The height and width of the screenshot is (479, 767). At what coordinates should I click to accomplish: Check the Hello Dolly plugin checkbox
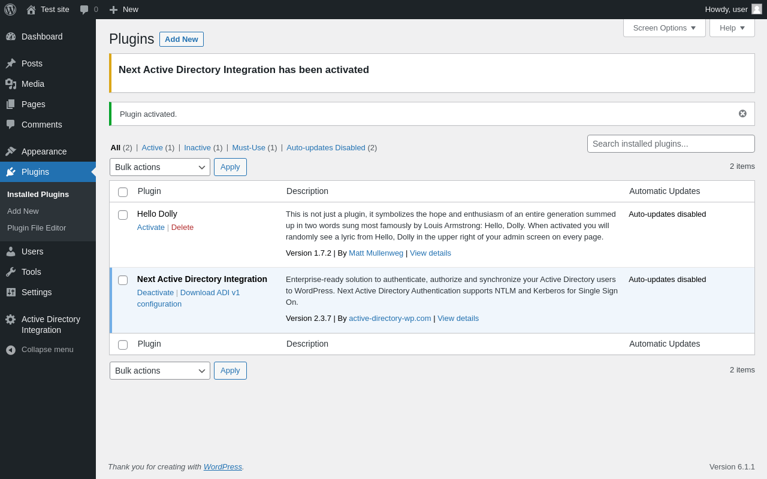(x=123, y=215)
